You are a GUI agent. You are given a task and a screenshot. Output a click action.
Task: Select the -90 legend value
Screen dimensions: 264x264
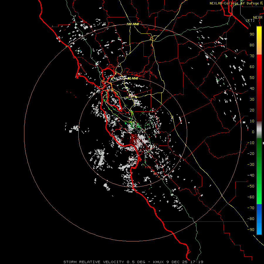251,230
